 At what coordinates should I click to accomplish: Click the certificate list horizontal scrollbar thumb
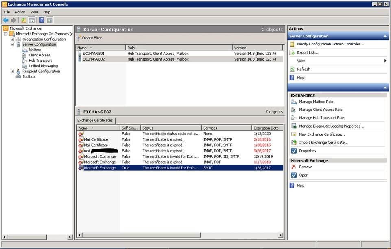(x=141, y=235)
